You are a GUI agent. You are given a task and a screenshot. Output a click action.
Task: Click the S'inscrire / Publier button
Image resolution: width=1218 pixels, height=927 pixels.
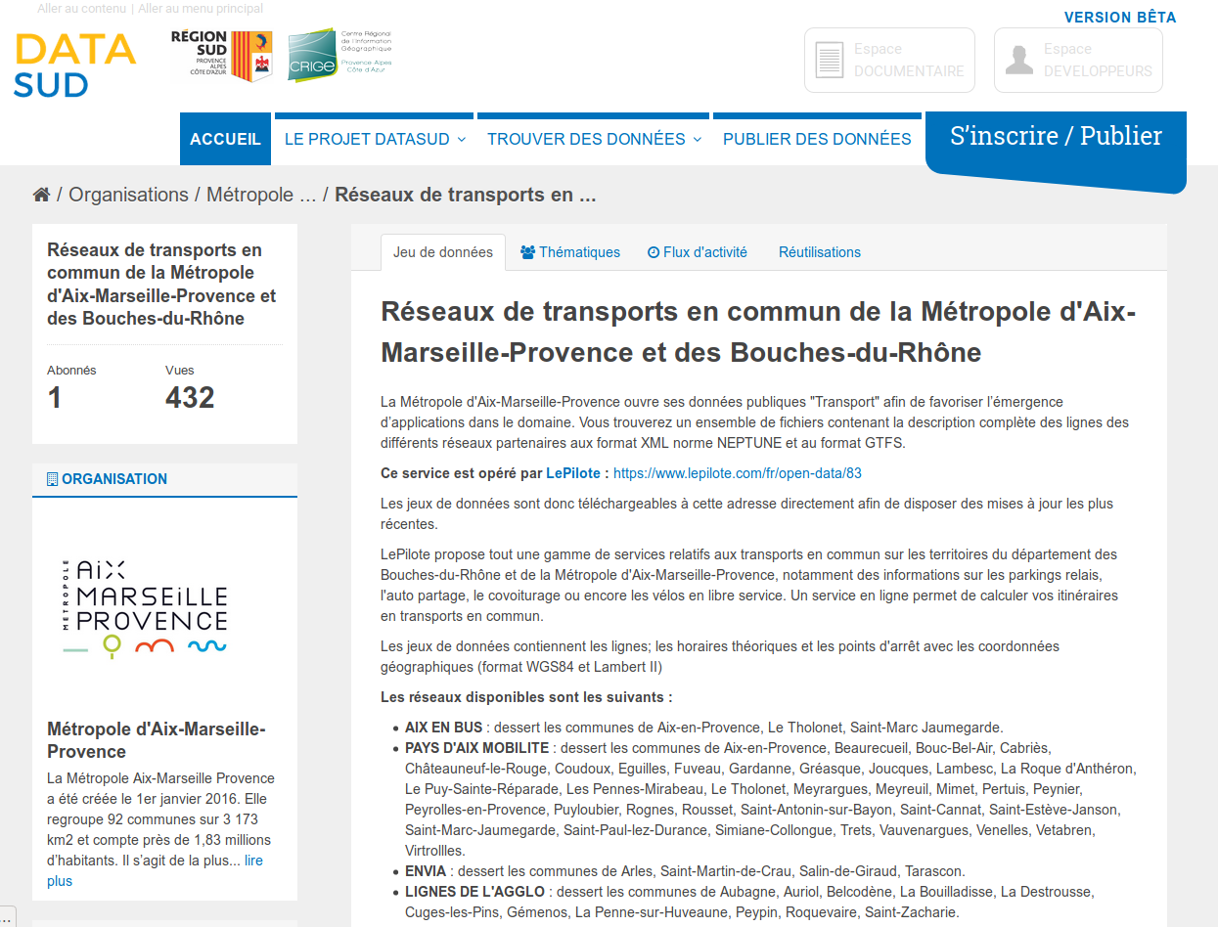1056,145
